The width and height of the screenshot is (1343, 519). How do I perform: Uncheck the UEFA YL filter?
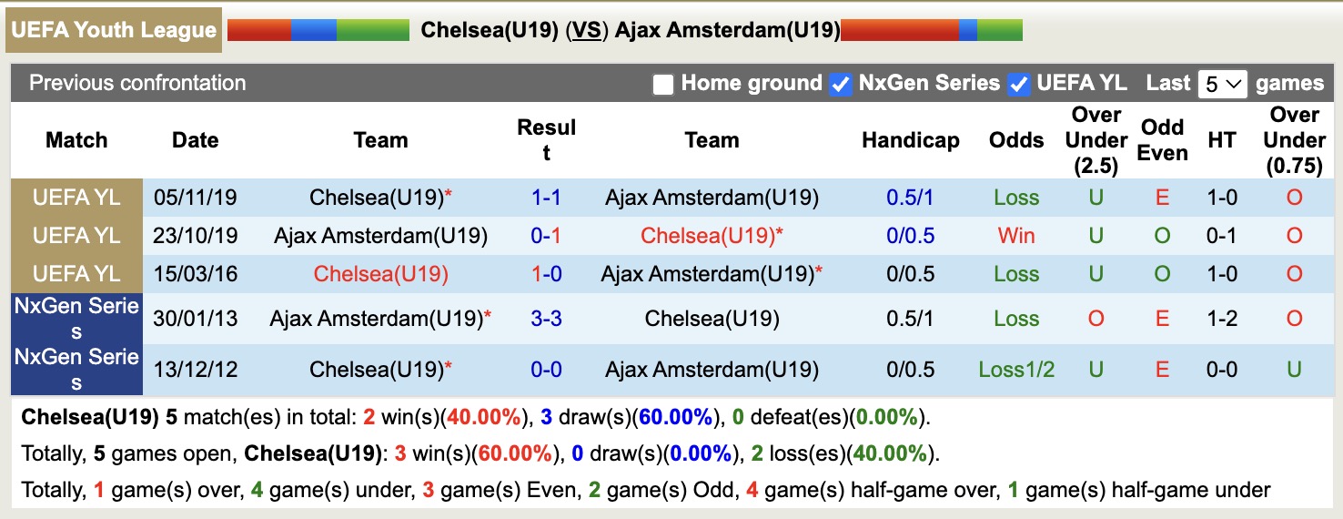coord(1019,85)
